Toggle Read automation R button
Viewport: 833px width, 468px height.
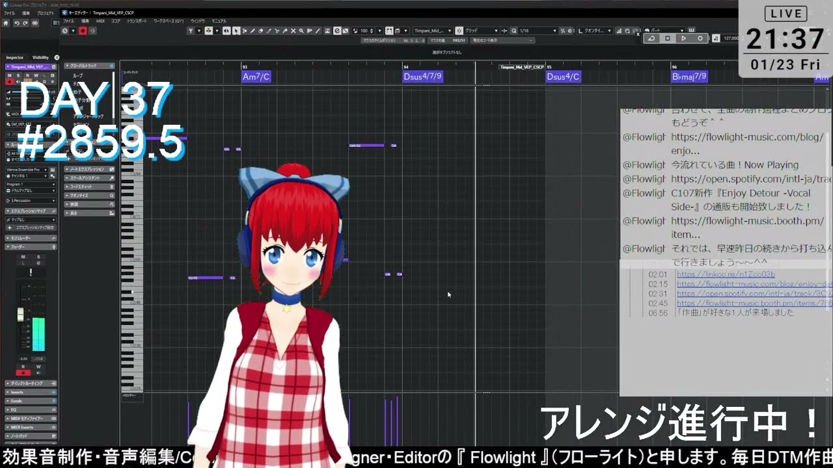pyautogui.click(x=27, y=75)
